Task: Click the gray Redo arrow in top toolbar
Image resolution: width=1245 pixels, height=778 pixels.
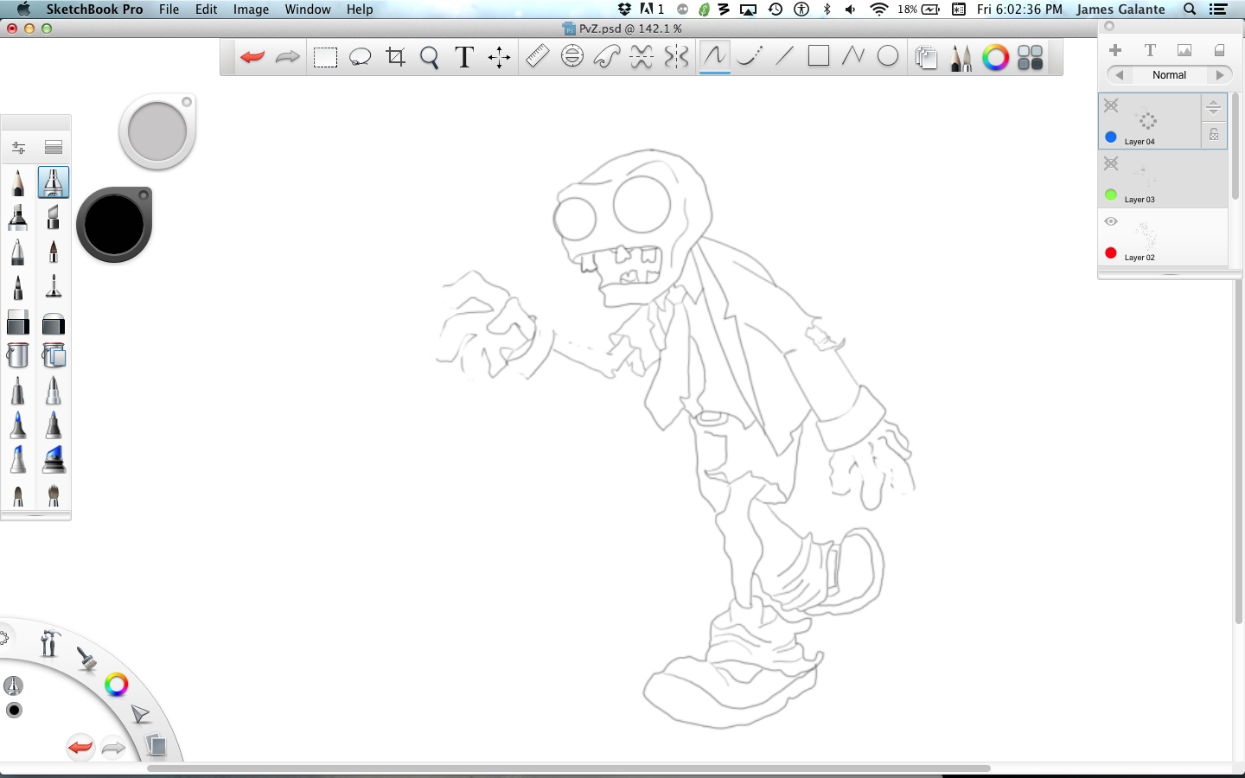Action: (x=287, y=57)
